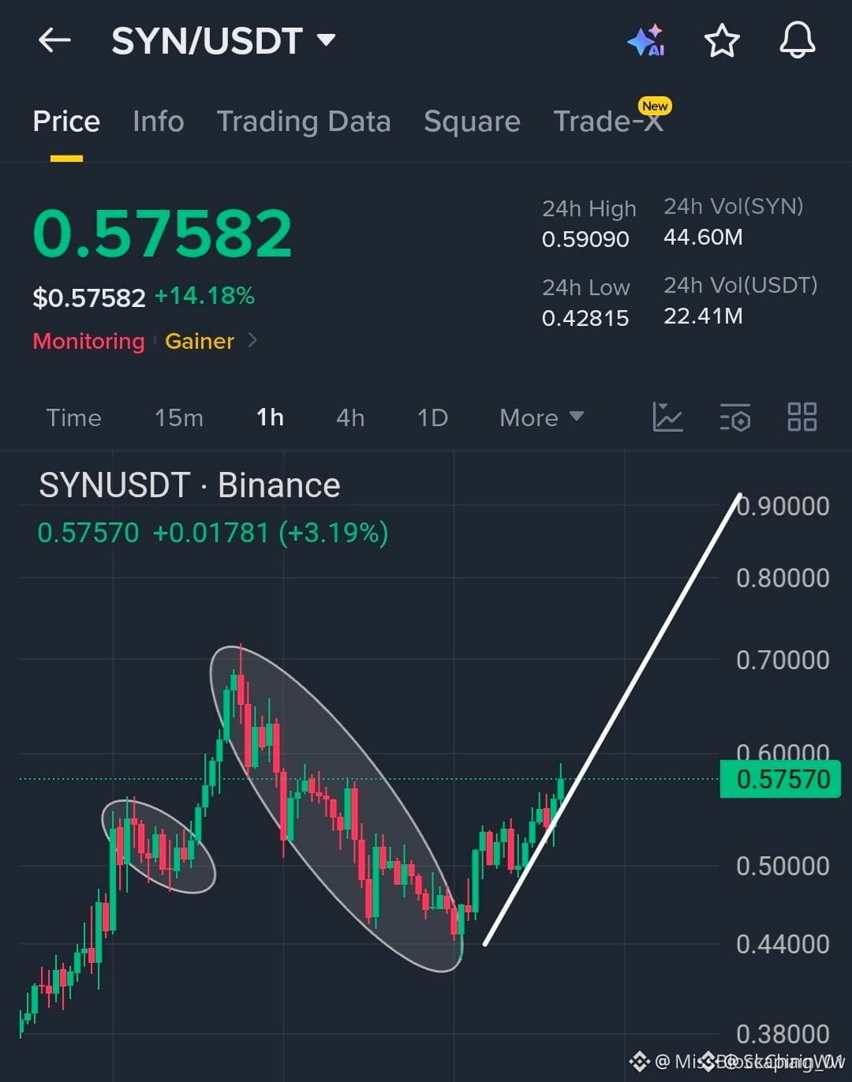Select the 15m chart interval
This screenshot has width=852, height=1082.
coord(178,417)
